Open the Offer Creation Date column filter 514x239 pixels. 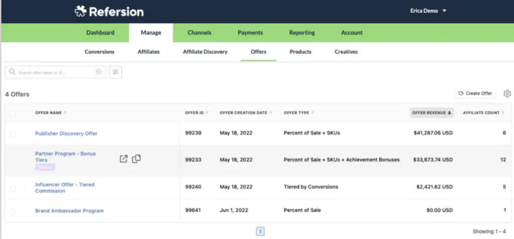(x=271, y=113)
